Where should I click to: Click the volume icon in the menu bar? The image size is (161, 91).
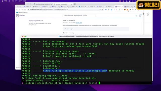pos(133,1)
